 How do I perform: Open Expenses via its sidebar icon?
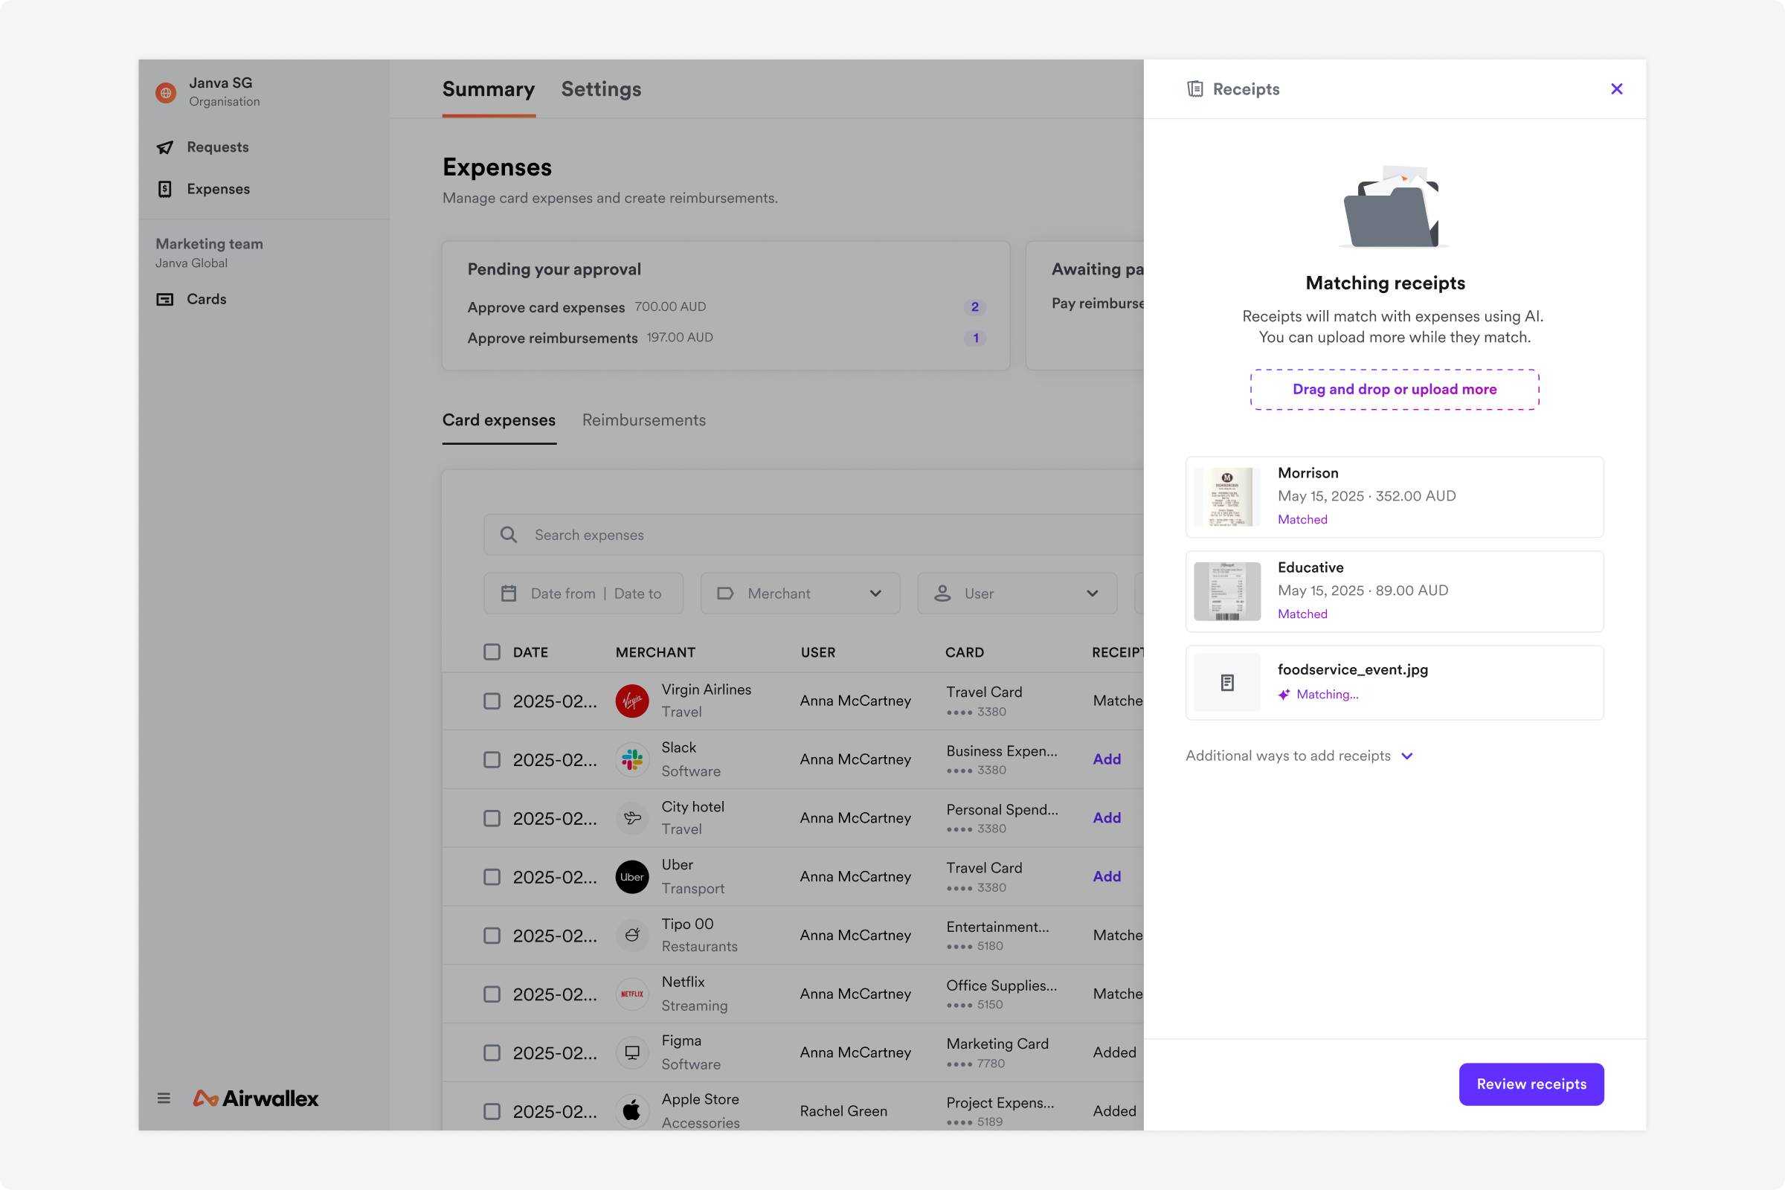(164, 189)
